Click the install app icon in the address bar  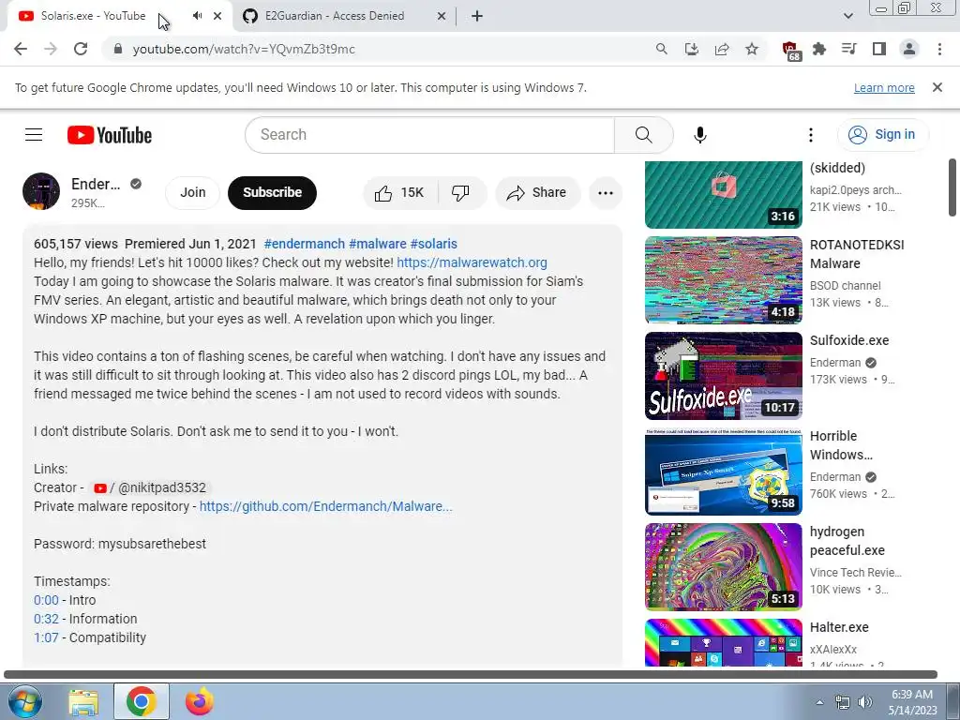coord(692,49)
